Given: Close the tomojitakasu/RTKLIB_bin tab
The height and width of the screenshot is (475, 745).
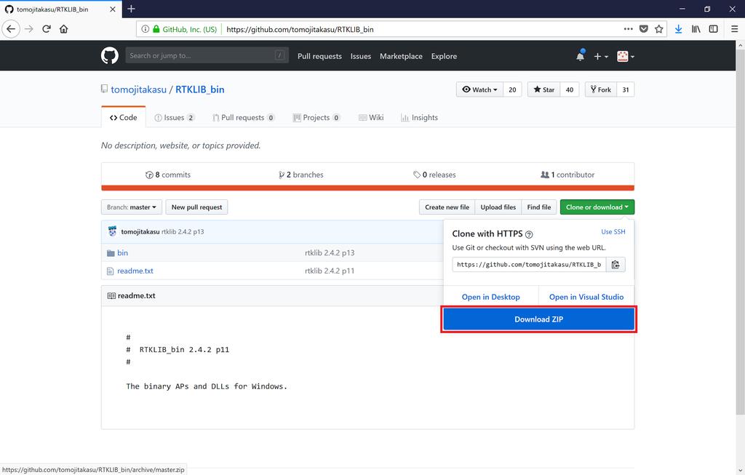Looking at the screenshot, I should pyautogui.click(x=113, y=9).
